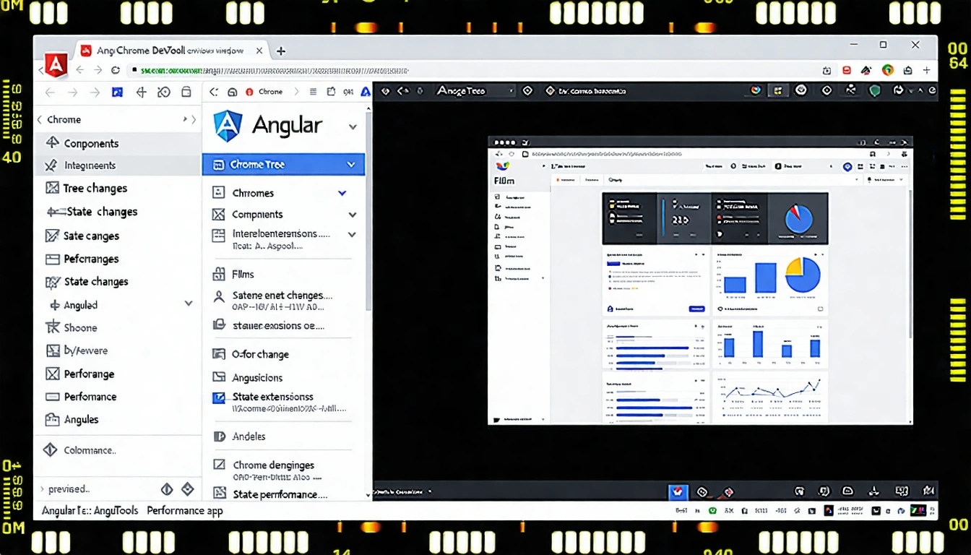
Task: Click the user icon beside Satene enet changes
Action: 219,296
